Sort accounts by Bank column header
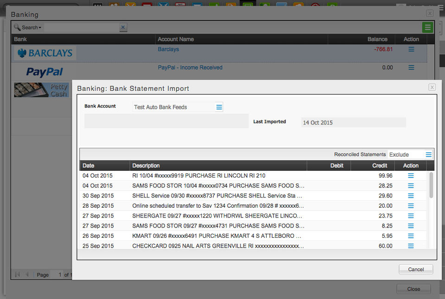The height and width of the screenshot is (299, 445). tap(83, 39)
